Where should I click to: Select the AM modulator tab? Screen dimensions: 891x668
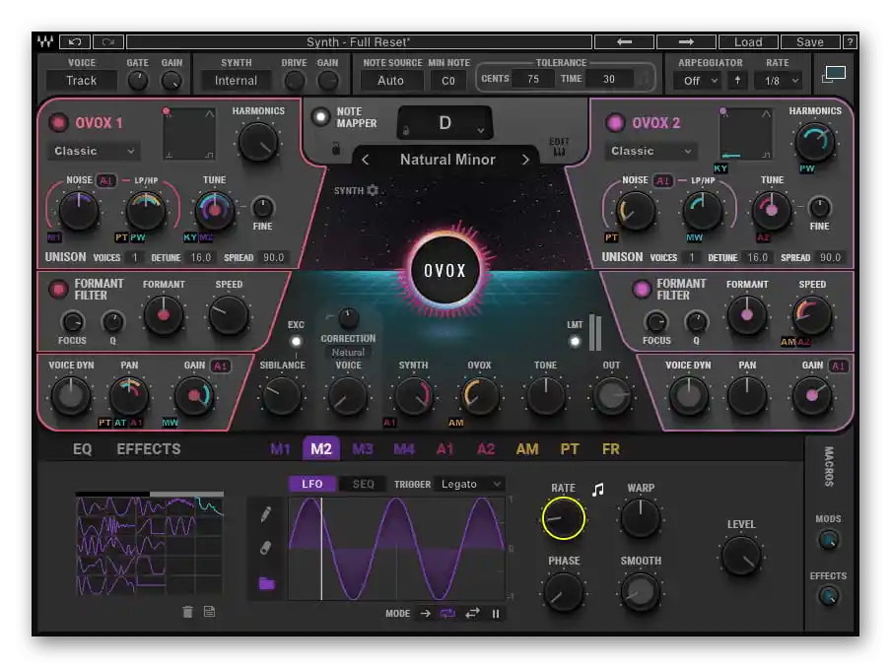click(526, 449)
